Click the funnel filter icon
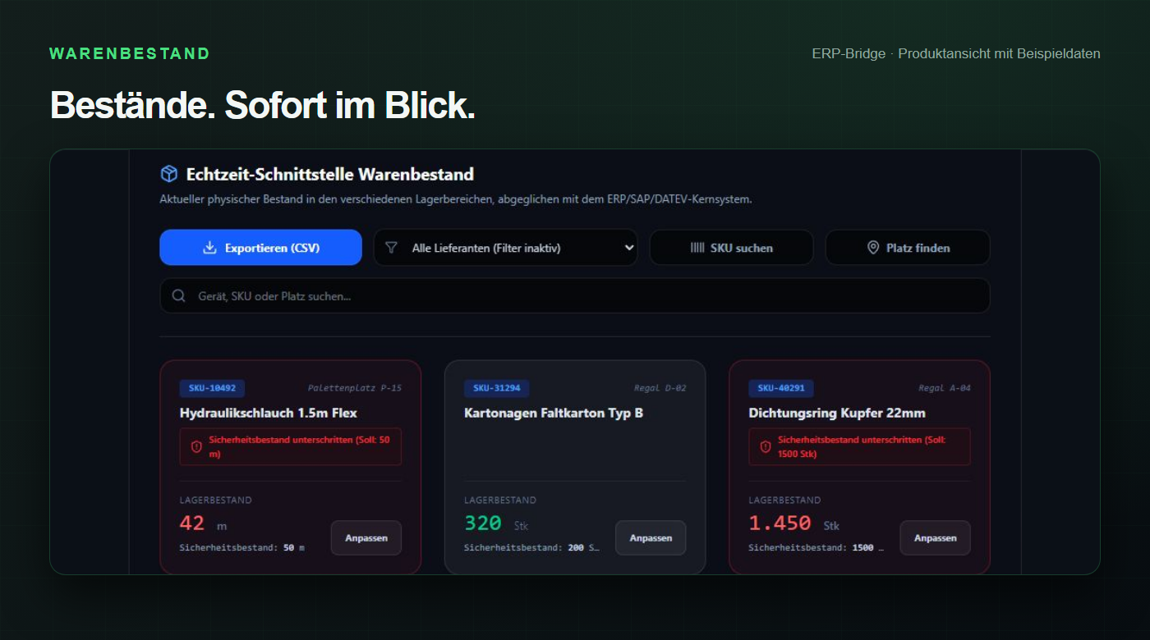The height and width of the screenshot is (640, 1150). pyautogui.click(x=391, y=247)
